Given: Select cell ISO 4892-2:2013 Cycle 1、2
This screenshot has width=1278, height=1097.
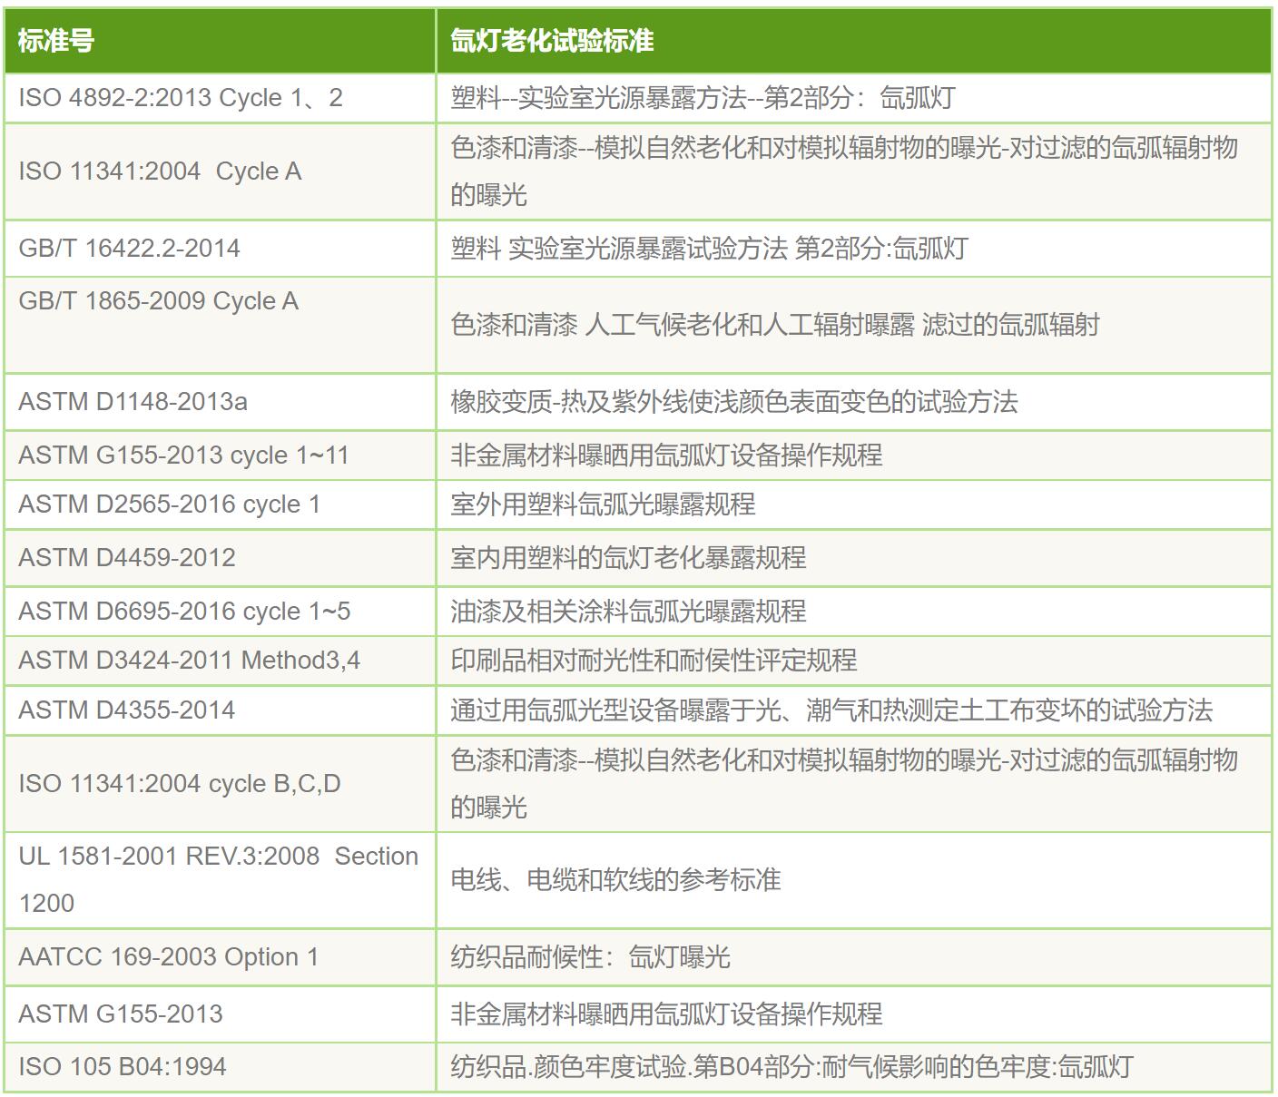Looking at the screenshot, I should tap(220, 98).
